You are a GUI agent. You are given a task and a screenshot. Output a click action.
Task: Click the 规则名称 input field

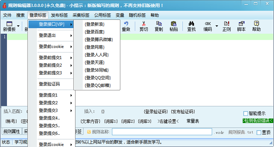[x=162, y=132]
